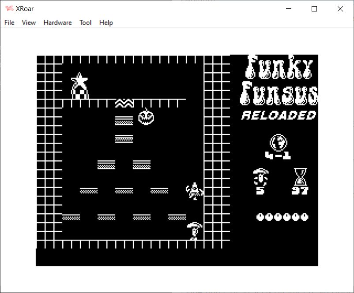Click the globe level indicator icon

(x=279, y=142)
